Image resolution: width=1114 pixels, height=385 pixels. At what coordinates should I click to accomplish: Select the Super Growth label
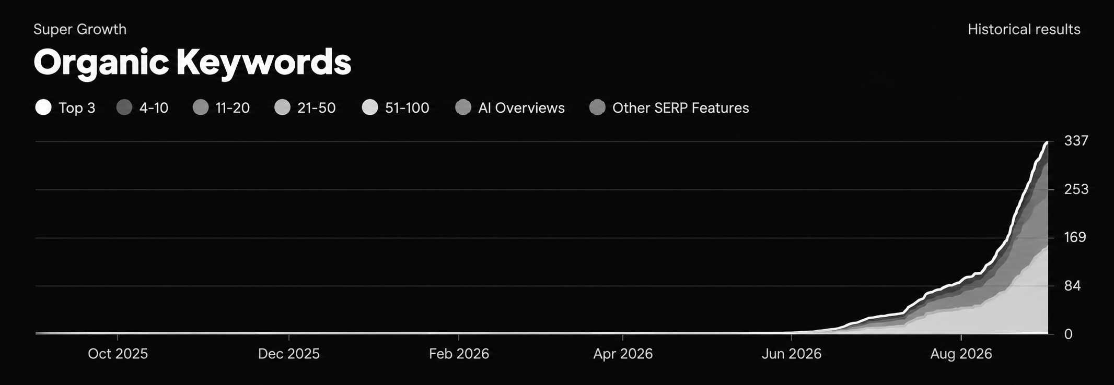point(80,29)
